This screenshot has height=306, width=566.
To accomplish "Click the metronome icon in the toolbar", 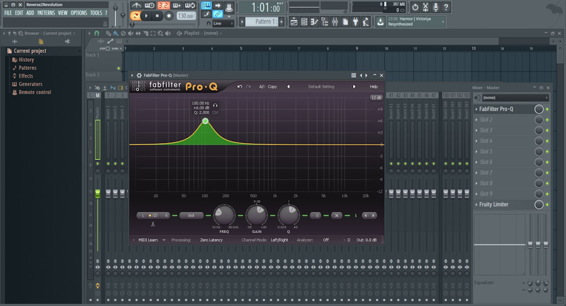I will pos(136,5).
